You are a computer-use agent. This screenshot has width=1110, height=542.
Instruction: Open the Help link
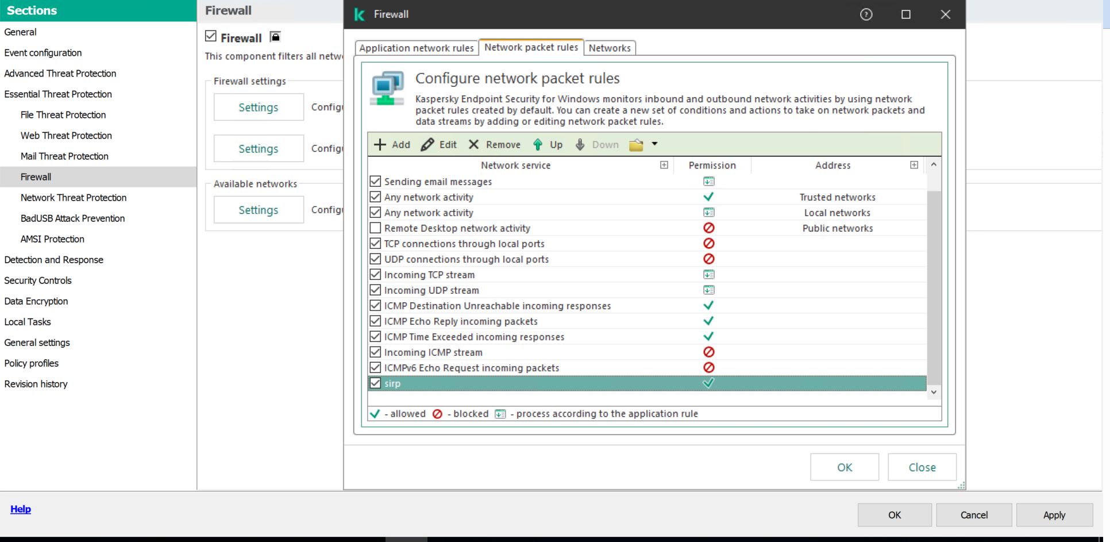[x=21, y=509]
